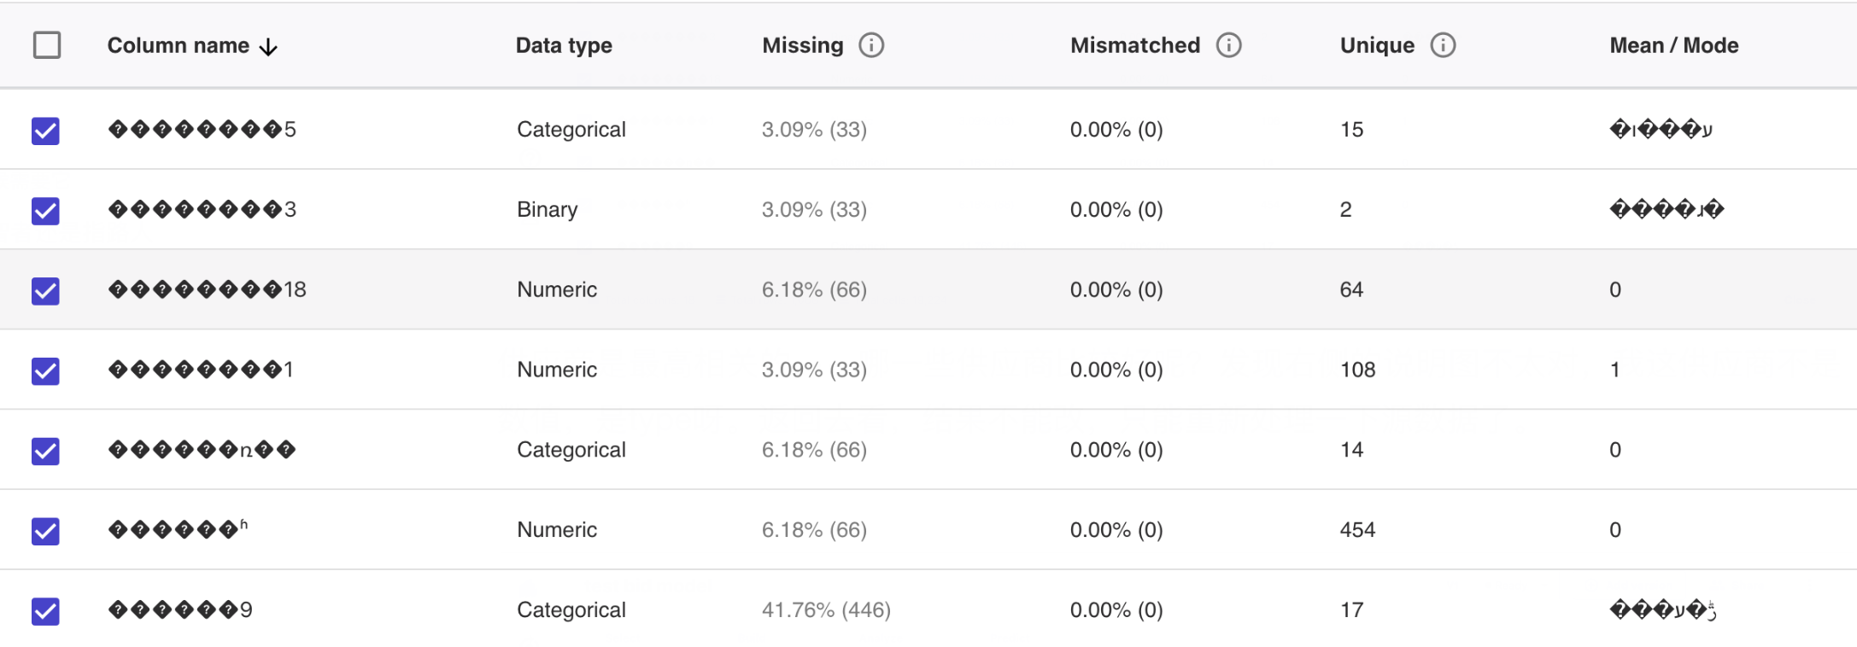Image resolution: width=1857 pixels, height=647 pixels.
Task: Sort by the Column name header
Action: pos(178,45)
